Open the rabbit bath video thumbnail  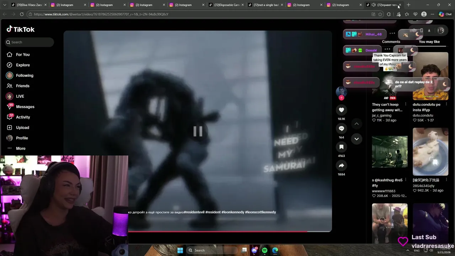(430, 152)
